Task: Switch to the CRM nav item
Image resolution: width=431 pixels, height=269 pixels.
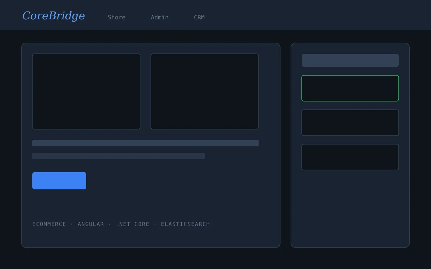Action: [199, 17]
